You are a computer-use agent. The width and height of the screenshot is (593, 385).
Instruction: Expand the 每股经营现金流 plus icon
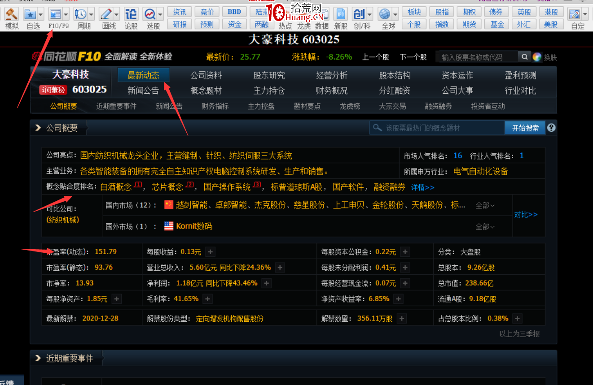[405, 283]
